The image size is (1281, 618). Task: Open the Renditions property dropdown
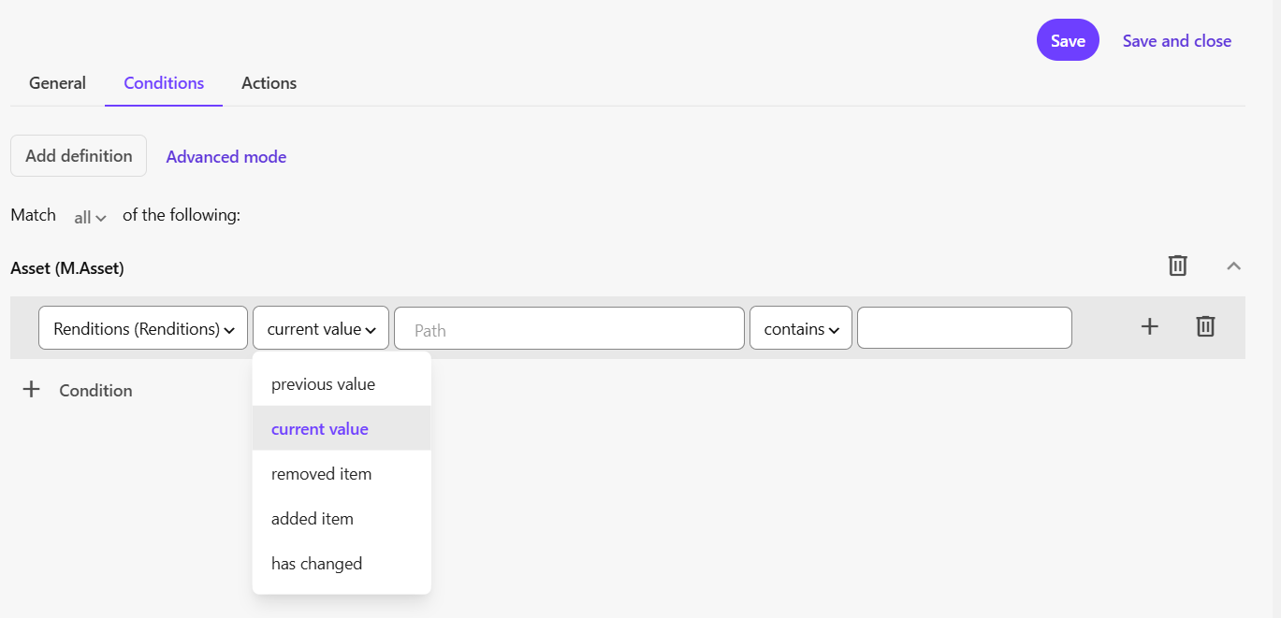[143, 329]
